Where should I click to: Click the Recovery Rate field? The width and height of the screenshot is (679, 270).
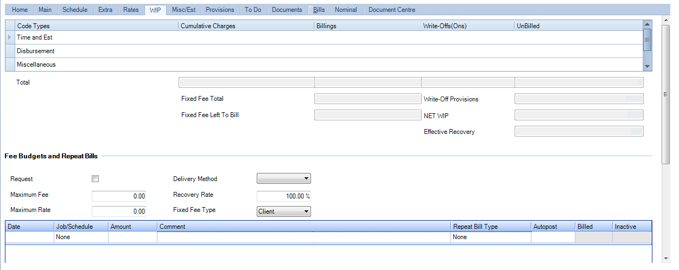pyautogui.click(x=284, y=196)
